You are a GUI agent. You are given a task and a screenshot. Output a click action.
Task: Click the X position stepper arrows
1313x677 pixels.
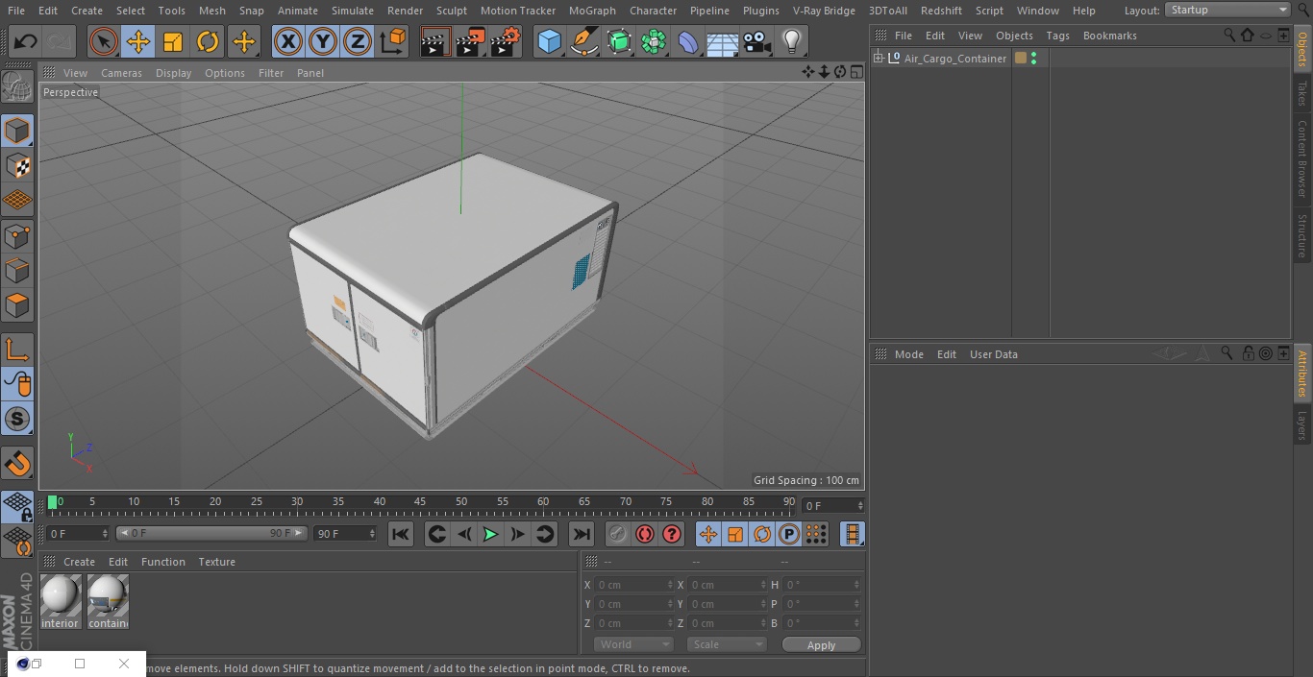pyautogui.click(x=670, y=585)
